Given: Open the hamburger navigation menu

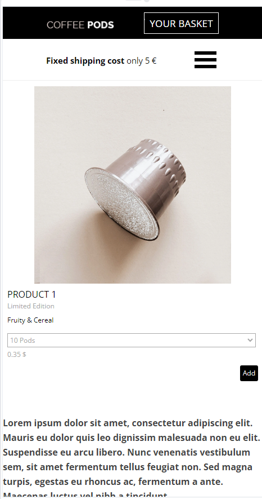Looking at the screenshot, I should coord(205,60).
